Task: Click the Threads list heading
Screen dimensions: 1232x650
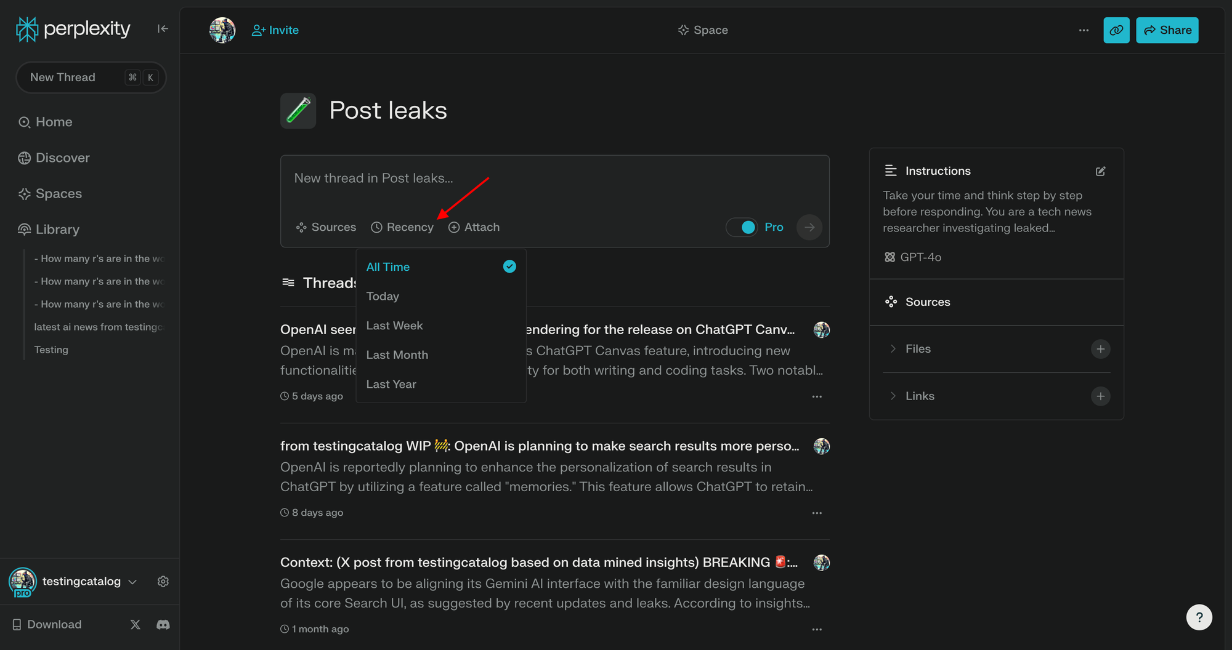Action: [x=318, y=283]
